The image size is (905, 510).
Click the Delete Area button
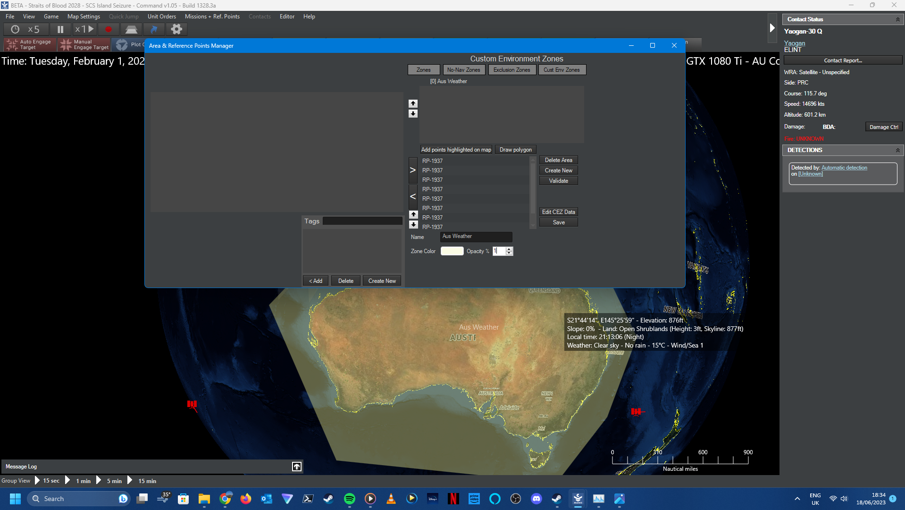pyautogui.click(x=559, y=160)
